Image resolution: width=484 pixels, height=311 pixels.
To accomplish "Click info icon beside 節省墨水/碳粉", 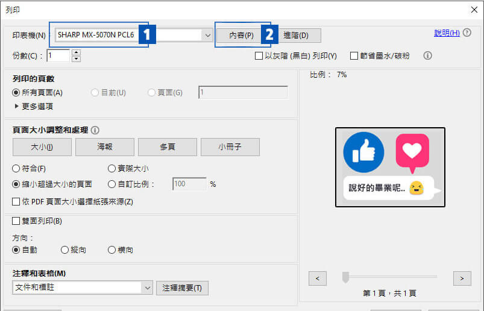I will pyautogui.click(x=428, y=55).
